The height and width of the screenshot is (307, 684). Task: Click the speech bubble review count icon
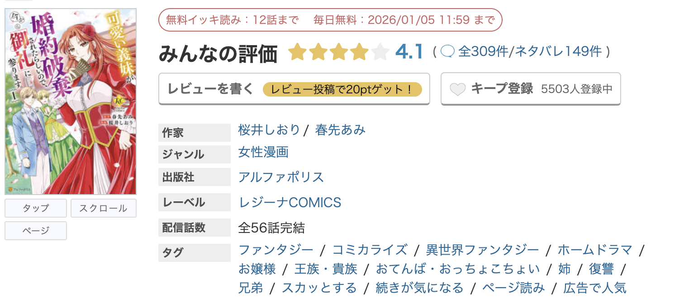(x=447, y=52)
